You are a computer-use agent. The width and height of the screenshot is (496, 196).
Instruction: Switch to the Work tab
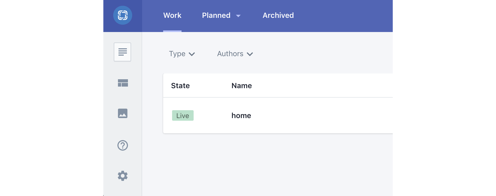point(172,15)
